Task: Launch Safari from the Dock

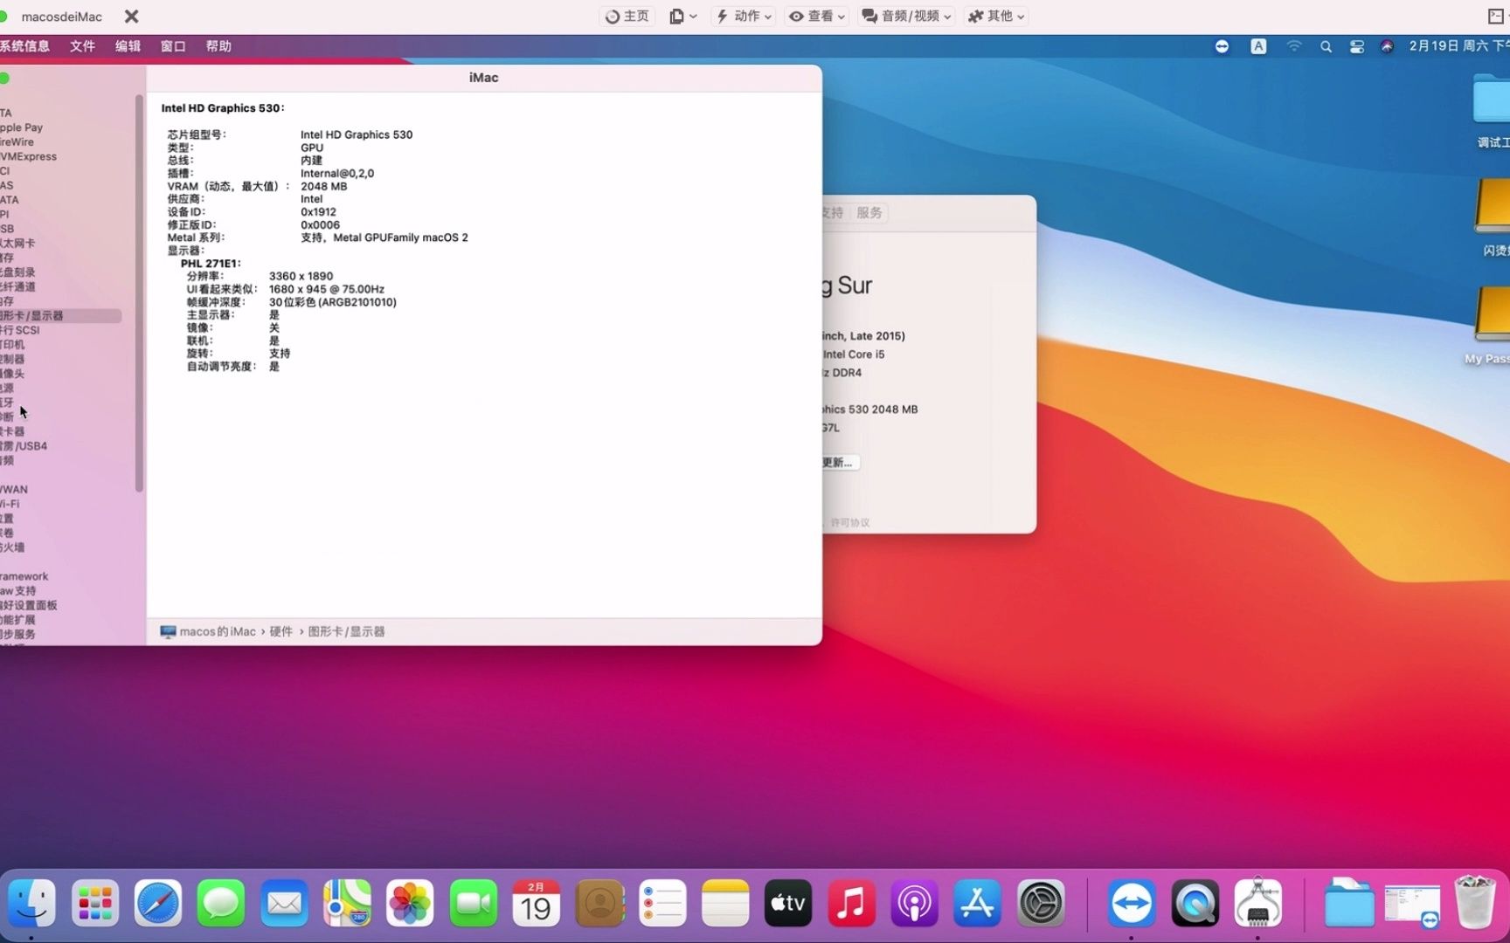Action: coord(158,903)
